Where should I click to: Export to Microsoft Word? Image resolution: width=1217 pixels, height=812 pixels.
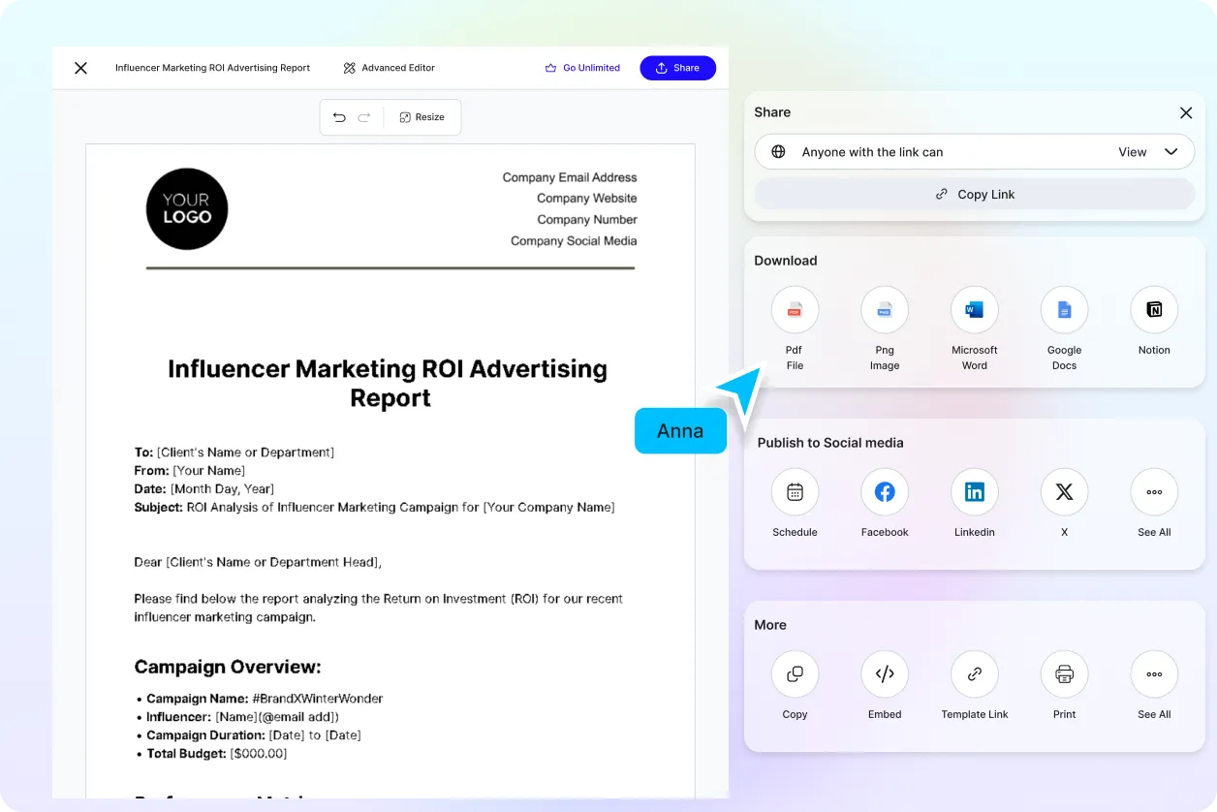tap(974, 311)
